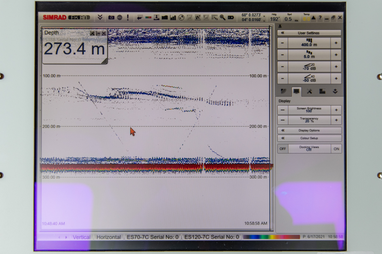382x254 pixels.
Task: Open the layout blocks Active tab icon
Action: [322, 91]
